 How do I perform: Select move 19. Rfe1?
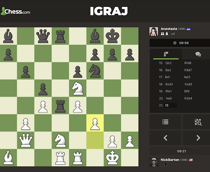click(x=168, y=91)
